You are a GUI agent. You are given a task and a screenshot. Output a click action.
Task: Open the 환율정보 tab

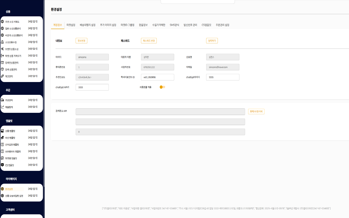[143, 25]
